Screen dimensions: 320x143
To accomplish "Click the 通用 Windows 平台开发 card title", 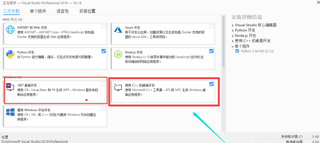I will pos(34,110).
